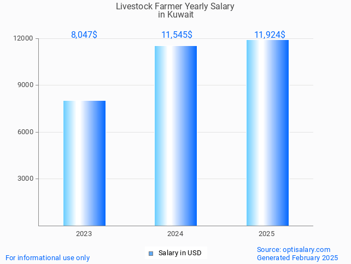Image resolution: width=351 pixels, height=264 pixels.
Task: Toggle the 'Salary in USD' legend label
Action: pyautogui.click(x=180, y=253)
